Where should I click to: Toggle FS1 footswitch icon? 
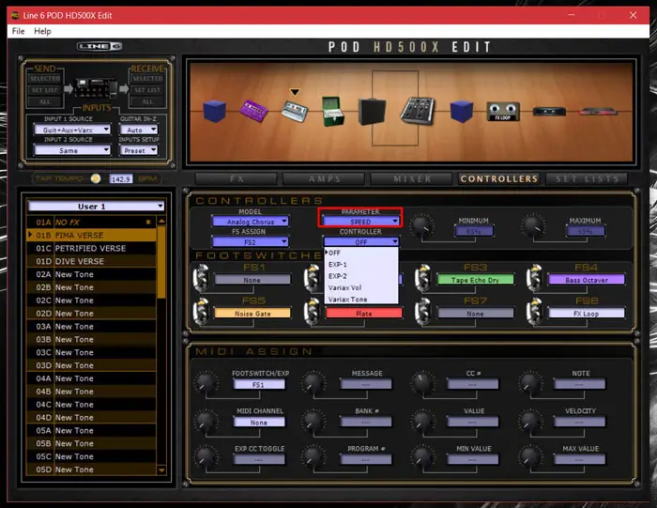(201, 277)
